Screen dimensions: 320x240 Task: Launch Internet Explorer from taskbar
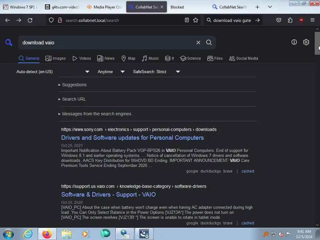coord(28,234)
